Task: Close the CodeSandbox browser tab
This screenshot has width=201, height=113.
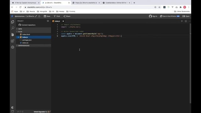Action: [x=129, y=3]
